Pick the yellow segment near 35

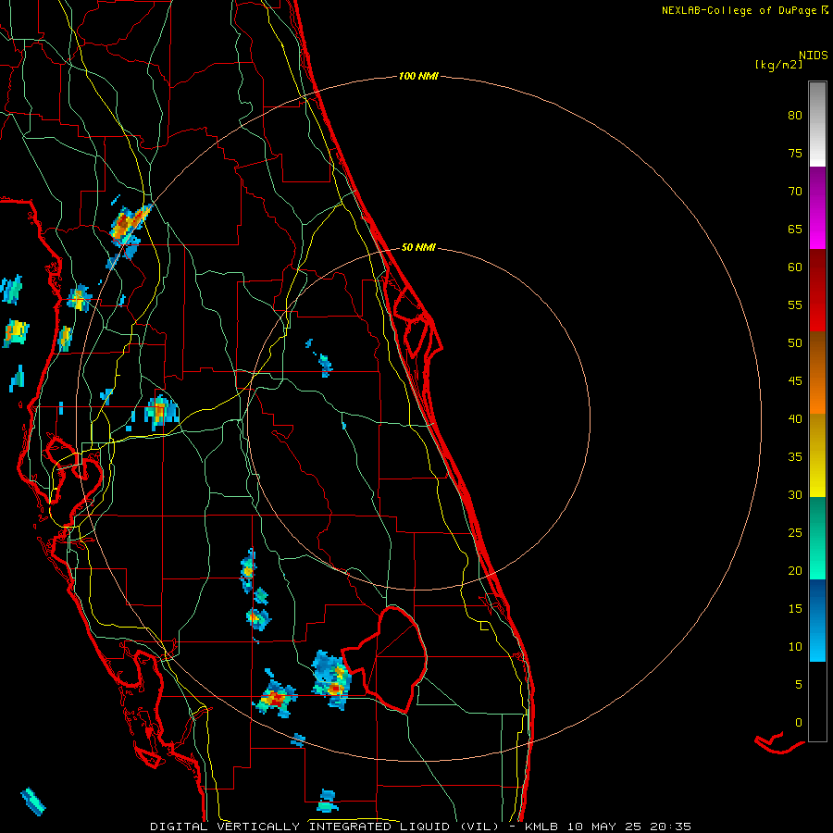click(x=817, y=455)
